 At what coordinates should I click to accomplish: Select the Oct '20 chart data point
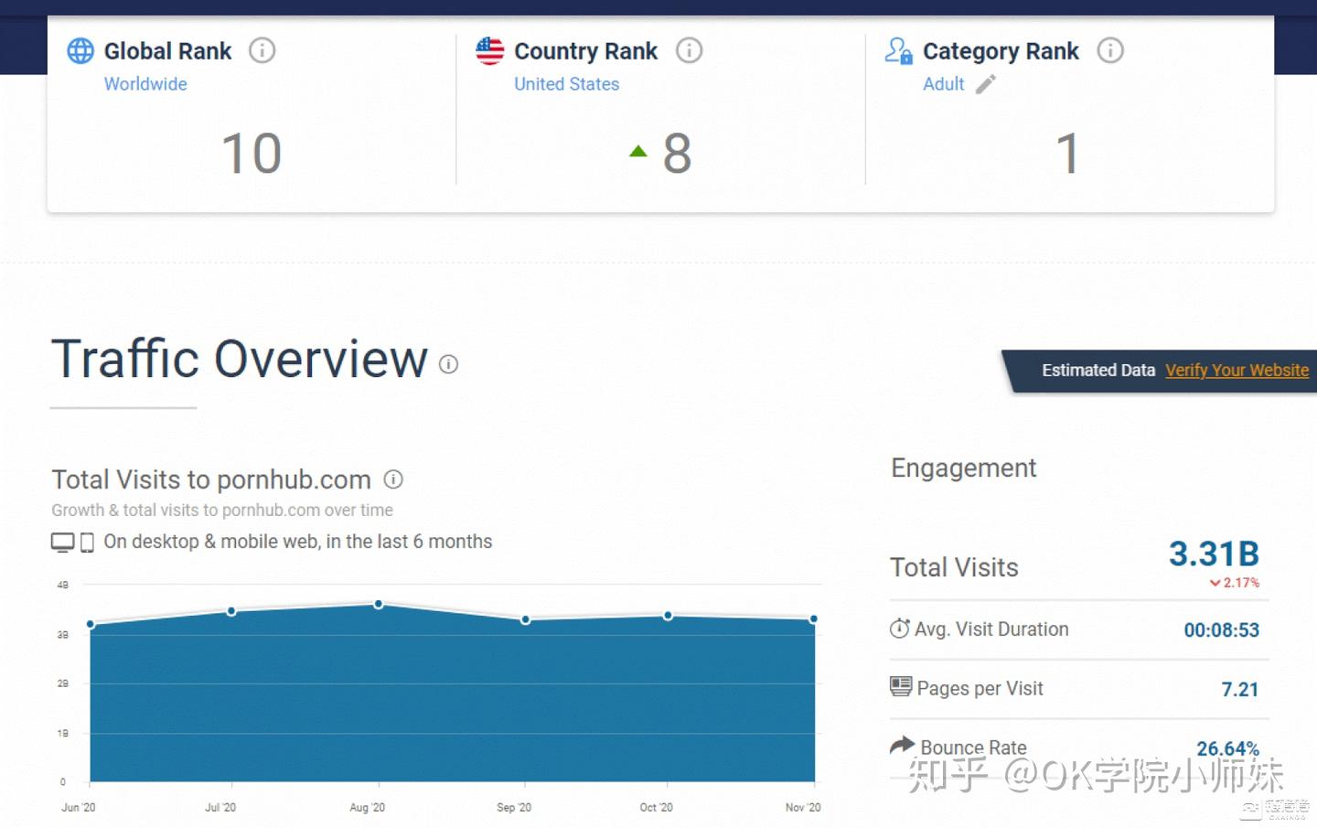(x=668, y=616)
